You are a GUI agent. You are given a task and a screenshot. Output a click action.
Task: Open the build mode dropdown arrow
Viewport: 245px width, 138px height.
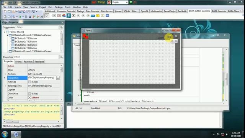coord(17,17)
